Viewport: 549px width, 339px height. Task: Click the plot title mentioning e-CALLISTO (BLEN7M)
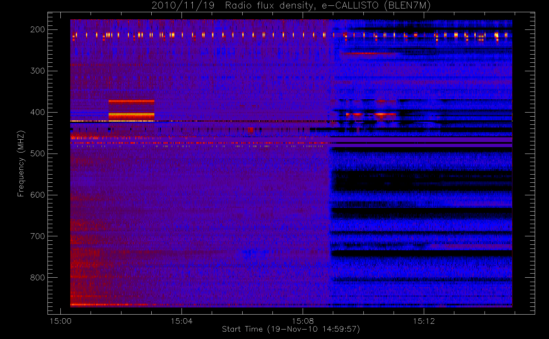[x=291, y=6]
